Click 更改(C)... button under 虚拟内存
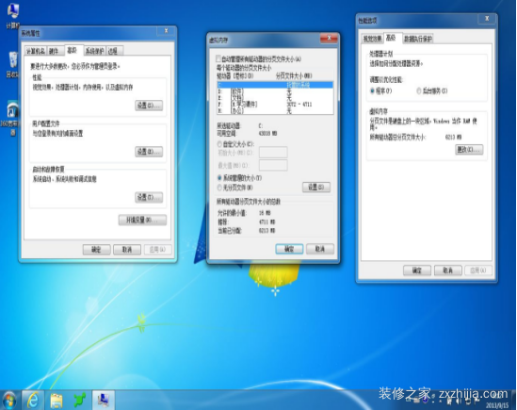 point(469,150)
